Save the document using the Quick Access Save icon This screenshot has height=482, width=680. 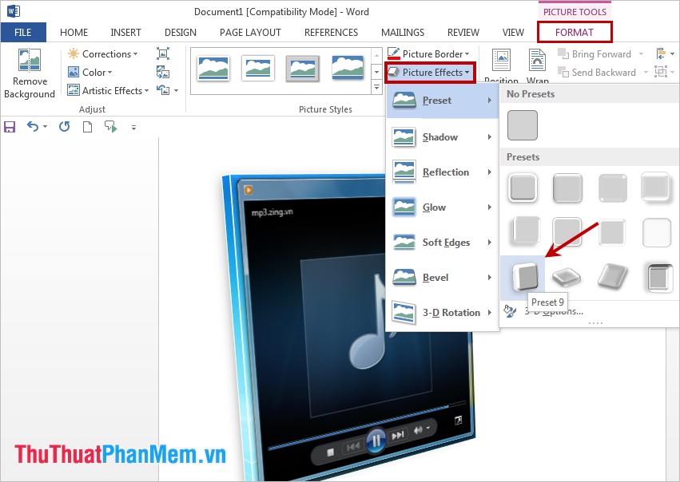(10, 126)
